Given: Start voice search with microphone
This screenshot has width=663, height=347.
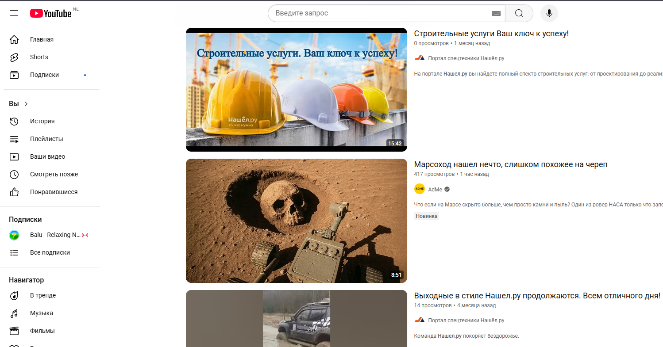Looking at the screenshot, I should click(549, 13).
